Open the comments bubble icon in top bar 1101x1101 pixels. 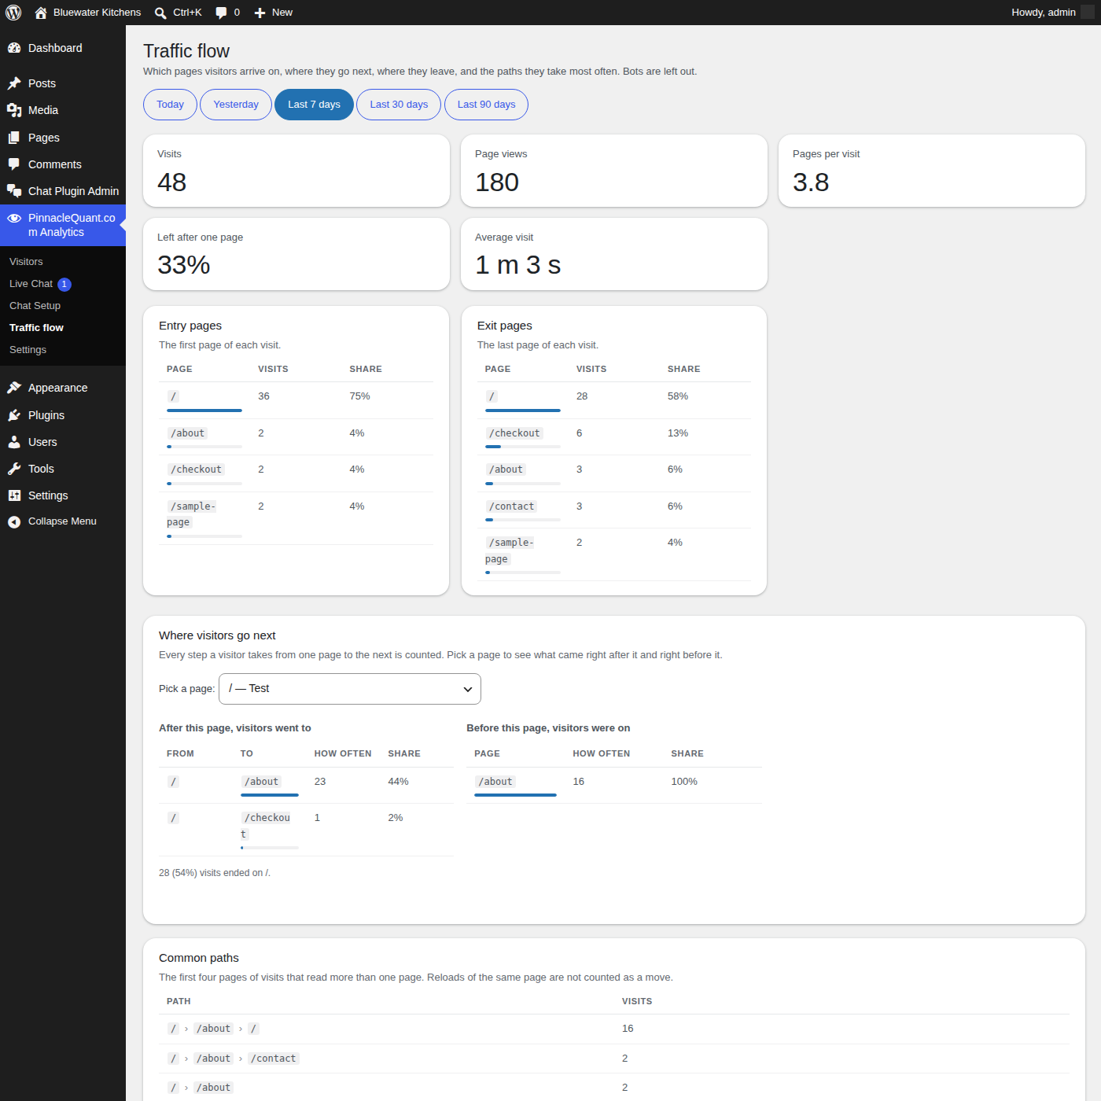pos(221,13)
